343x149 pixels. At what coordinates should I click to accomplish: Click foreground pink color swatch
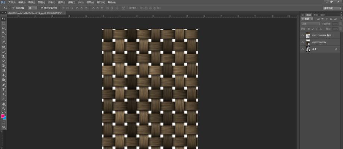point(3,116)
